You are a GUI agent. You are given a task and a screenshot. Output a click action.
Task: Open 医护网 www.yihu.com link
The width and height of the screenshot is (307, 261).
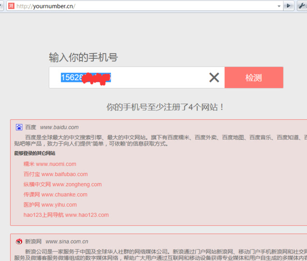tap(50, 205)
